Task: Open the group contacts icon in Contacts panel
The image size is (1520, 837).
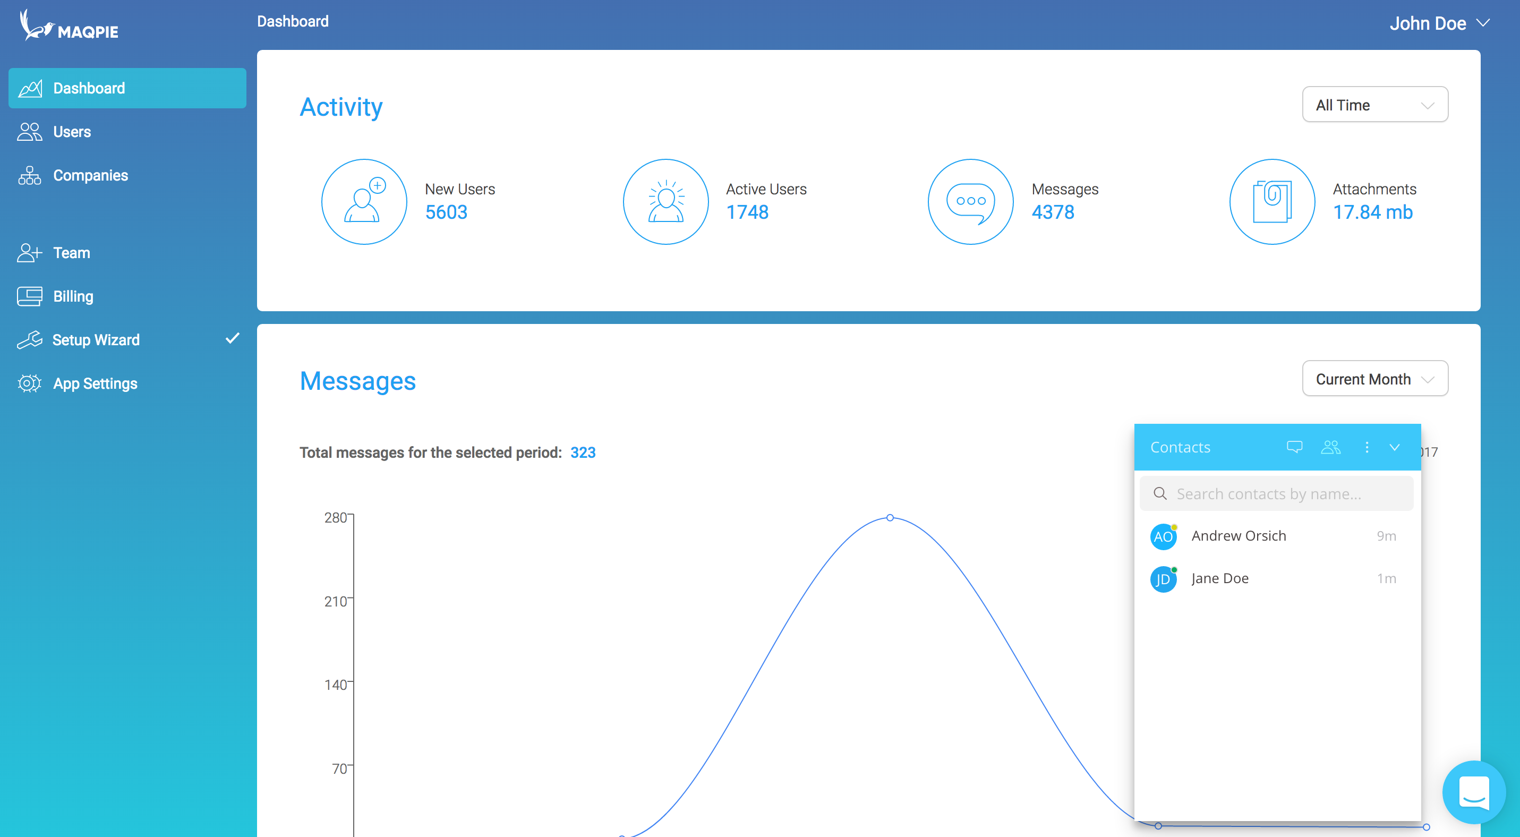Action: coord(1330,447)
